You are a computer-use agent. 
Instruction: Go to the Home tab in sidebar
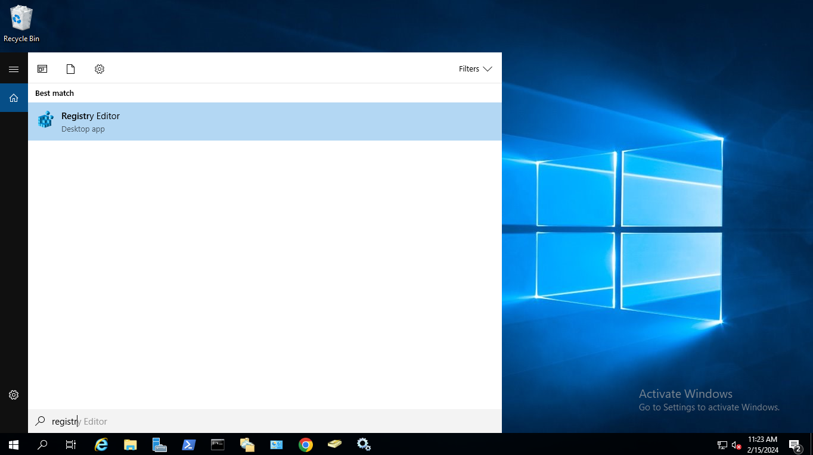point(14,98)
